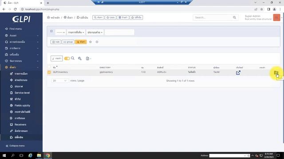284x159 pixels.
Task: Click the header marketplace button with shop icon
Action: (x=123, y=18)
